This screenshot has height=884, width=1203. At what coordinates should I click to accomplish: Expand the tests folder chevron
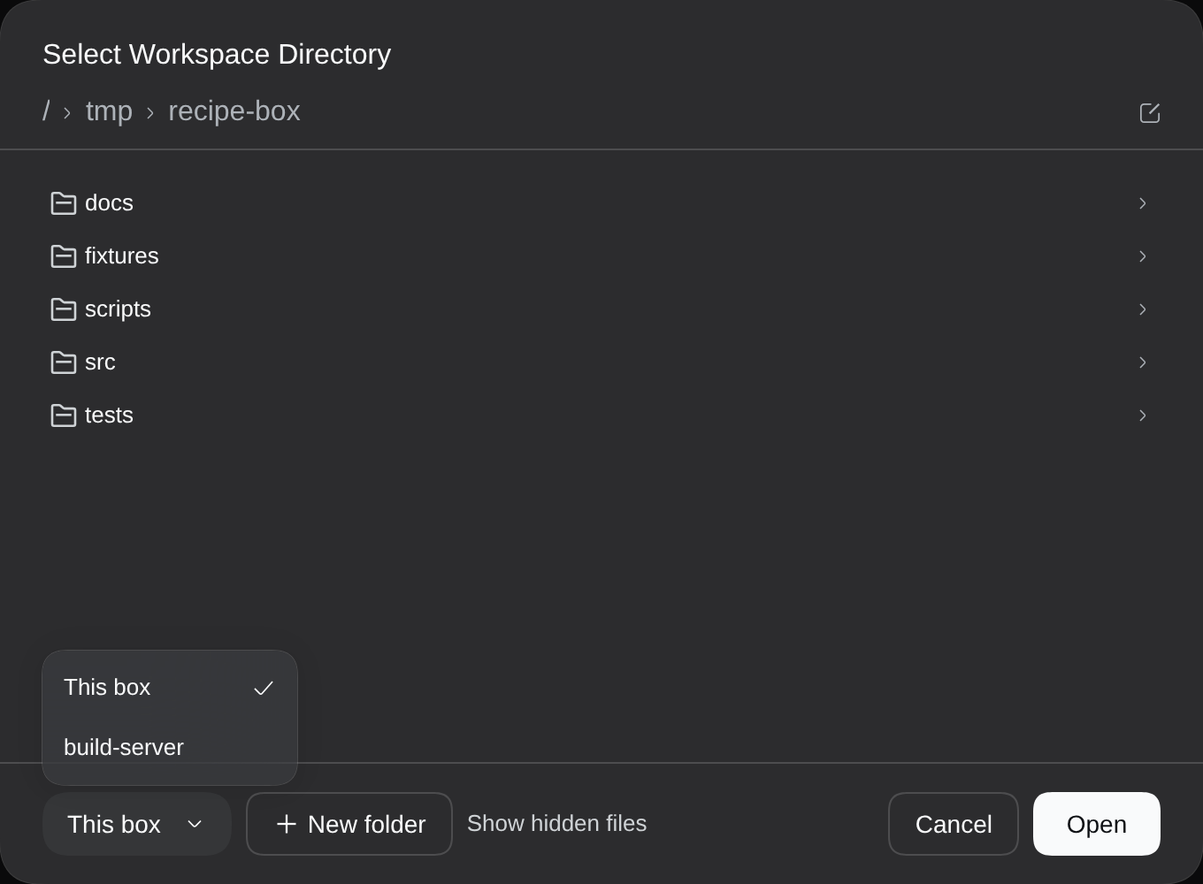pyautogui.click(x=1143, y=415)
